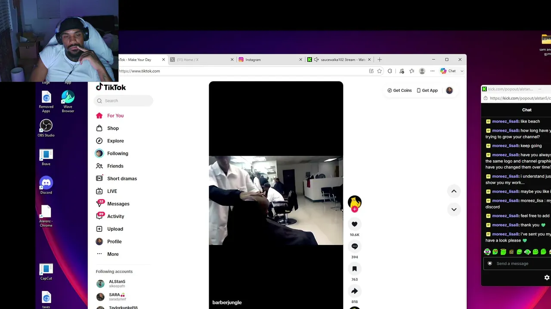Like the video with heart icon

(x=354, y=224)
